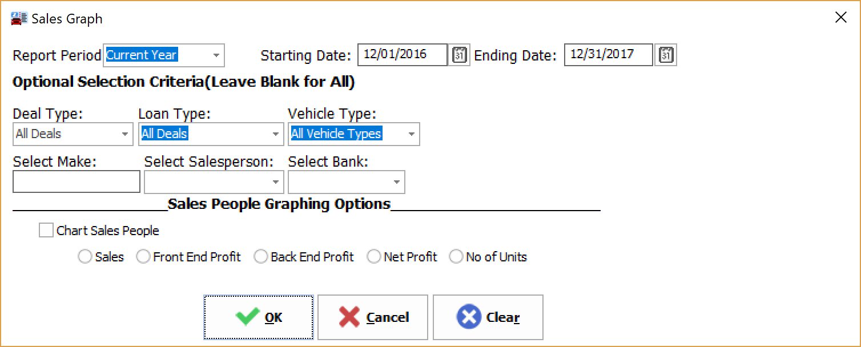The width and height of the screenshot is (861, 347).
Task: Click the Sales Graph icon in title bar
Action: (x=18, y=18)
